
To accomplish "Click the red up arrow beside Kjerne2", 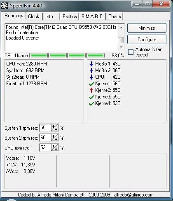I will click(x=91, y=90).
